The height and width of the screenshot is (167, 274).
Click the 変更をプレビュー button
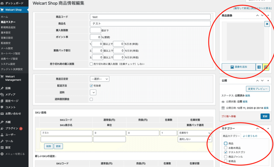point(258,89)
